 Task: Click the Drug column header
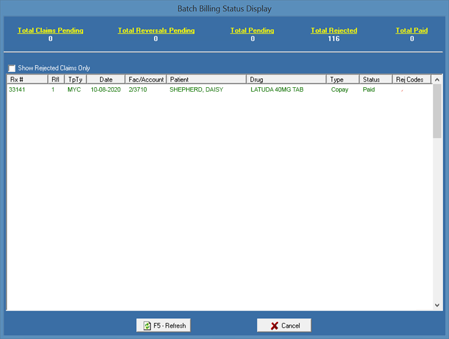[x=286, y=80]
